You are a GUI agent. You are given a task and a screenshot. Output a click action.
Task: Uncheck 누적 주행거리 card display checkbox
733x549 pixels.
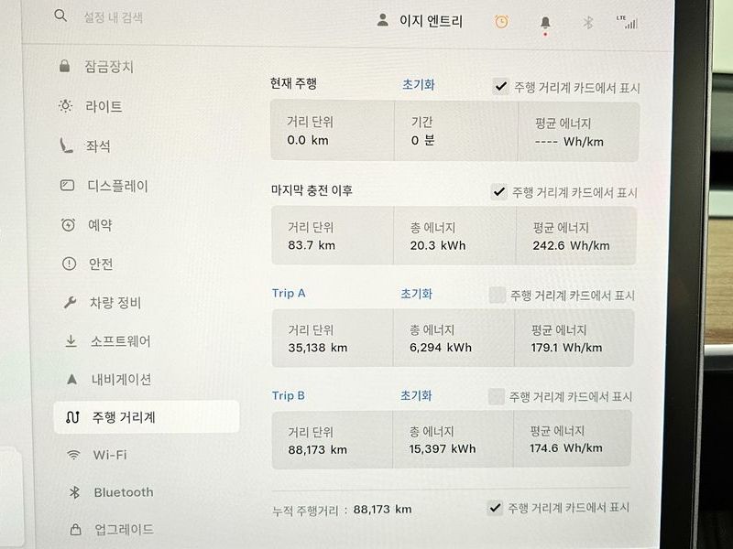point(495,508)
